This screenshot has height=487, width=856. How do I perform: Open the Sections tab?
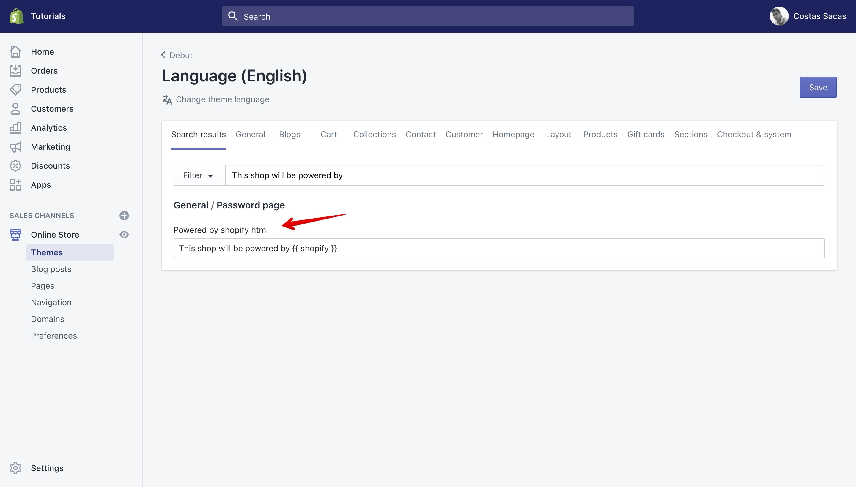[x=691, y=135]
